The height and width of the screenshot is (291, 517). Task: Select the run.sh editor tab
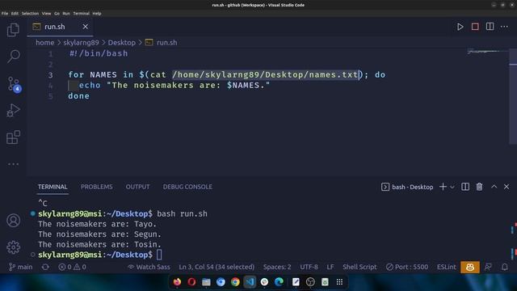click(x=61, y=27)
